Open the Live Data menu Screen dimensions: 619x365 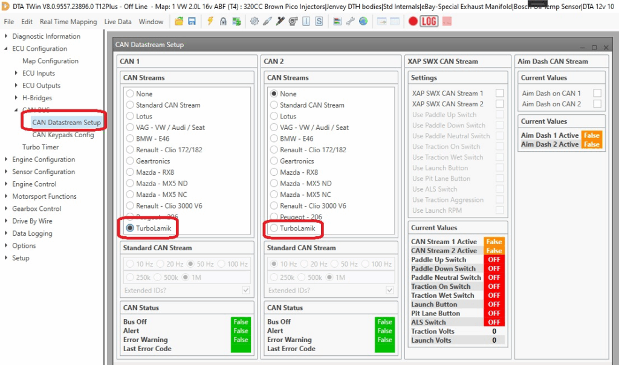point(118,22)
